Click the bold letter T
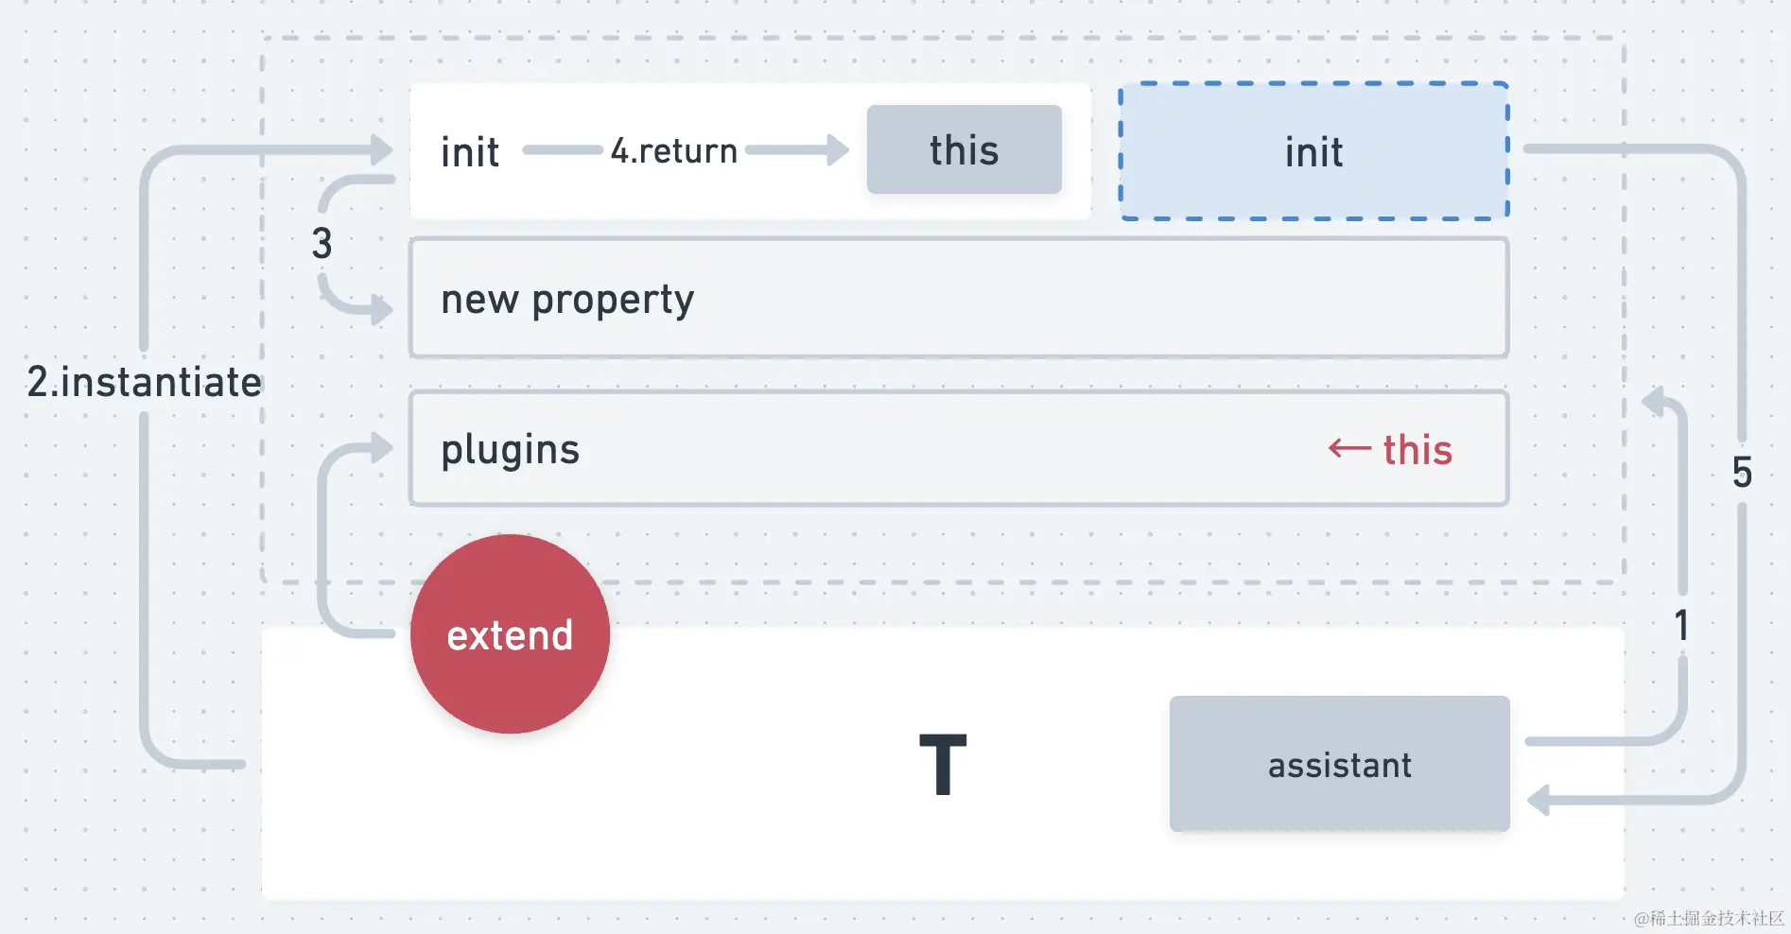 943,765
